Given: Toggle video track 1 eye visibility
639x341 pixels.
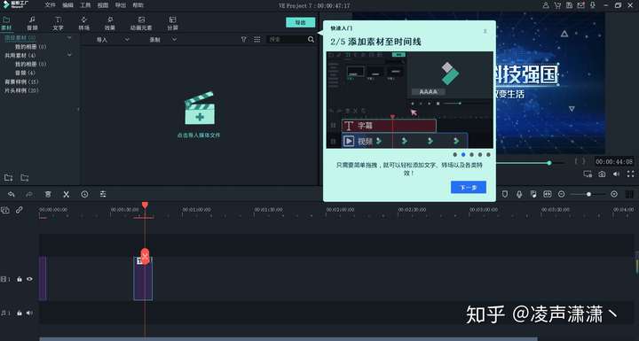Looking at the screenshot, I should point(29,279).
